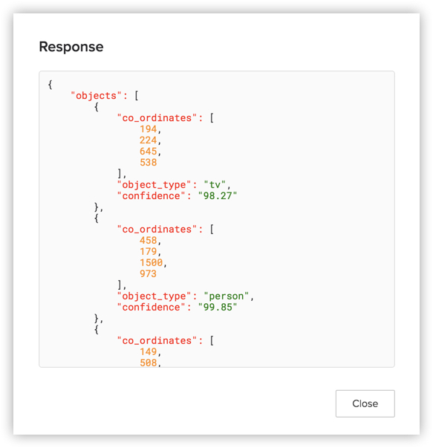Click the coordinate value 458
Image resolution: width=433 pixels, height=448 pixels.
149,241
